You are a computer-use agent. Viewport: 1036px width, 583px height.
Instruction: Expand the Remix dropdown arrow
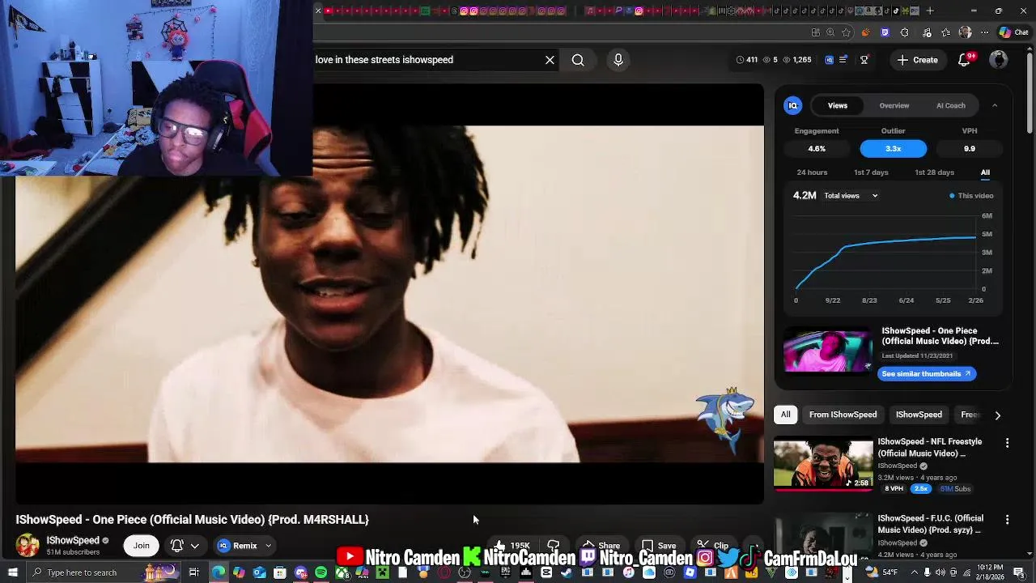coord(268,546)
